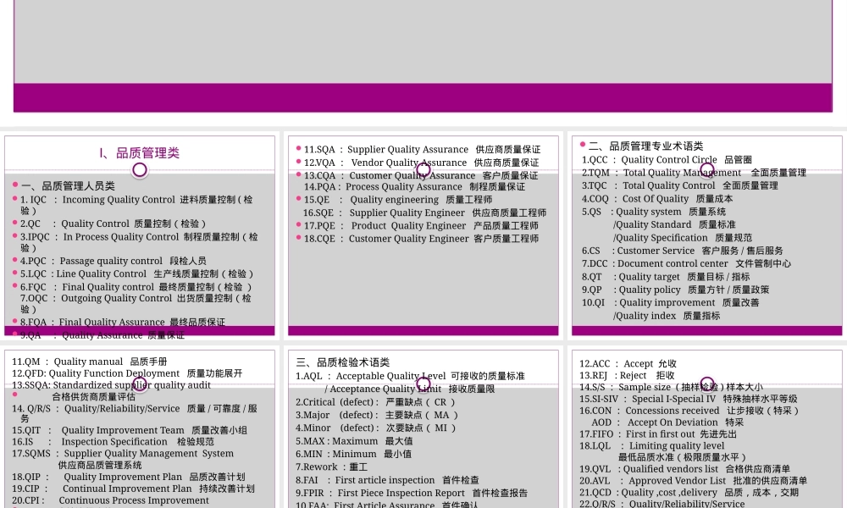Click the line '/Quality Specification 质量规范'

coord(682,238)
